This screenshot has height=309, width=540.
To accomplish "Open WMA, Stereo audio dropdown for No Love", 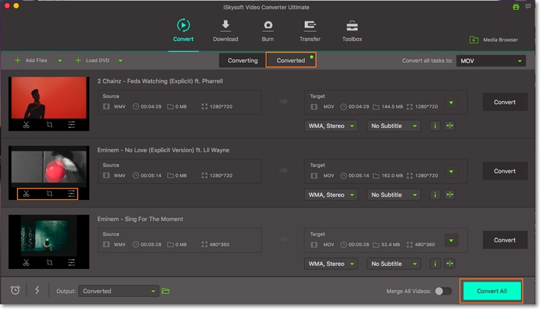I will (331, 195).
